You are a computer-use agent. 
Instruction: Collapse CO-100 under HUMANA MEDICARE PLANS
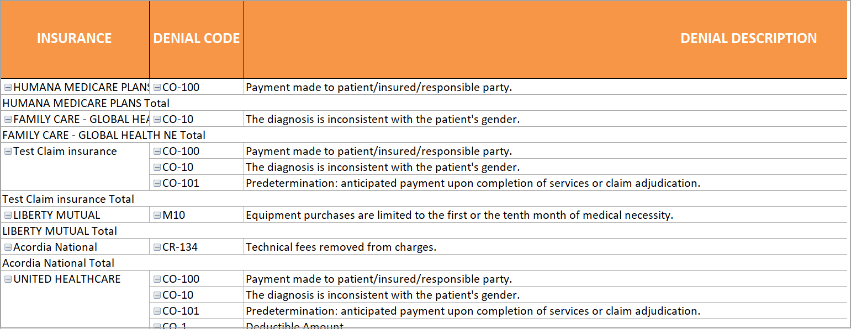157,87
